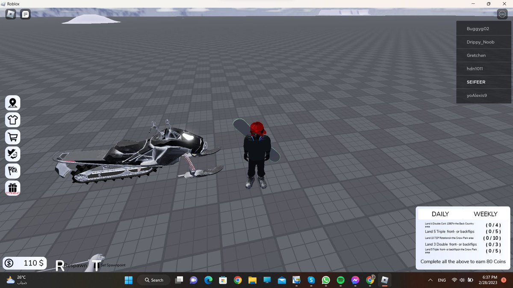This screenshot has width=513, height=288.
Task: Click the Land 10 720° Rotations challenge
Action: (x=449, y=238)
